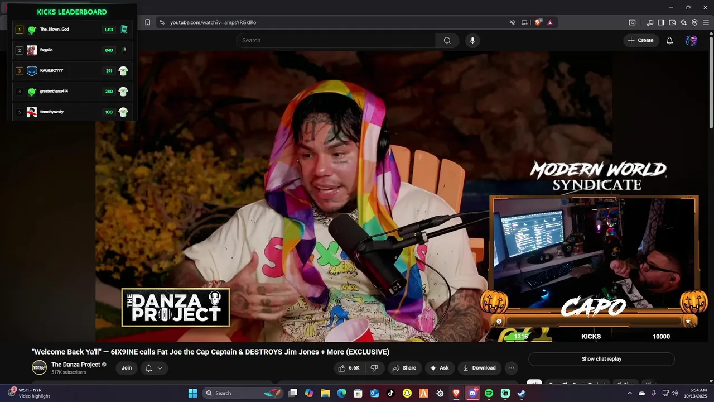Click The_Klown_God leaderboard entry

72,30
